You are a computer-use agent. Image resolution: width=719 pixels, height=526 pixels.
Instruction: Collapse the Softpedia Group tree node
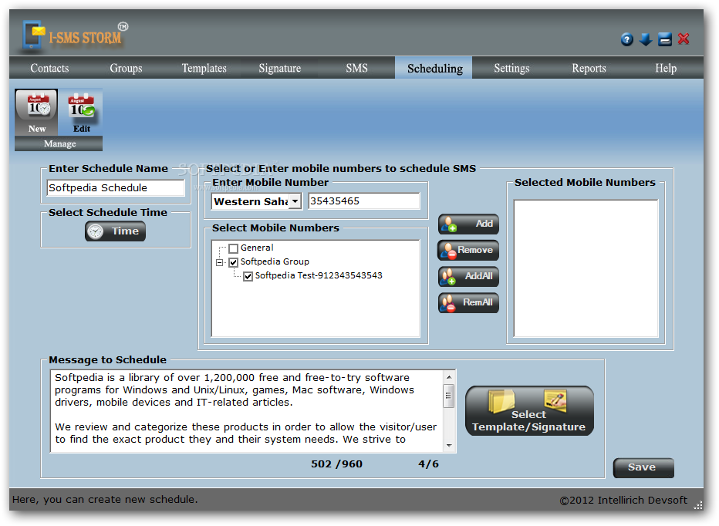[220, 262]
